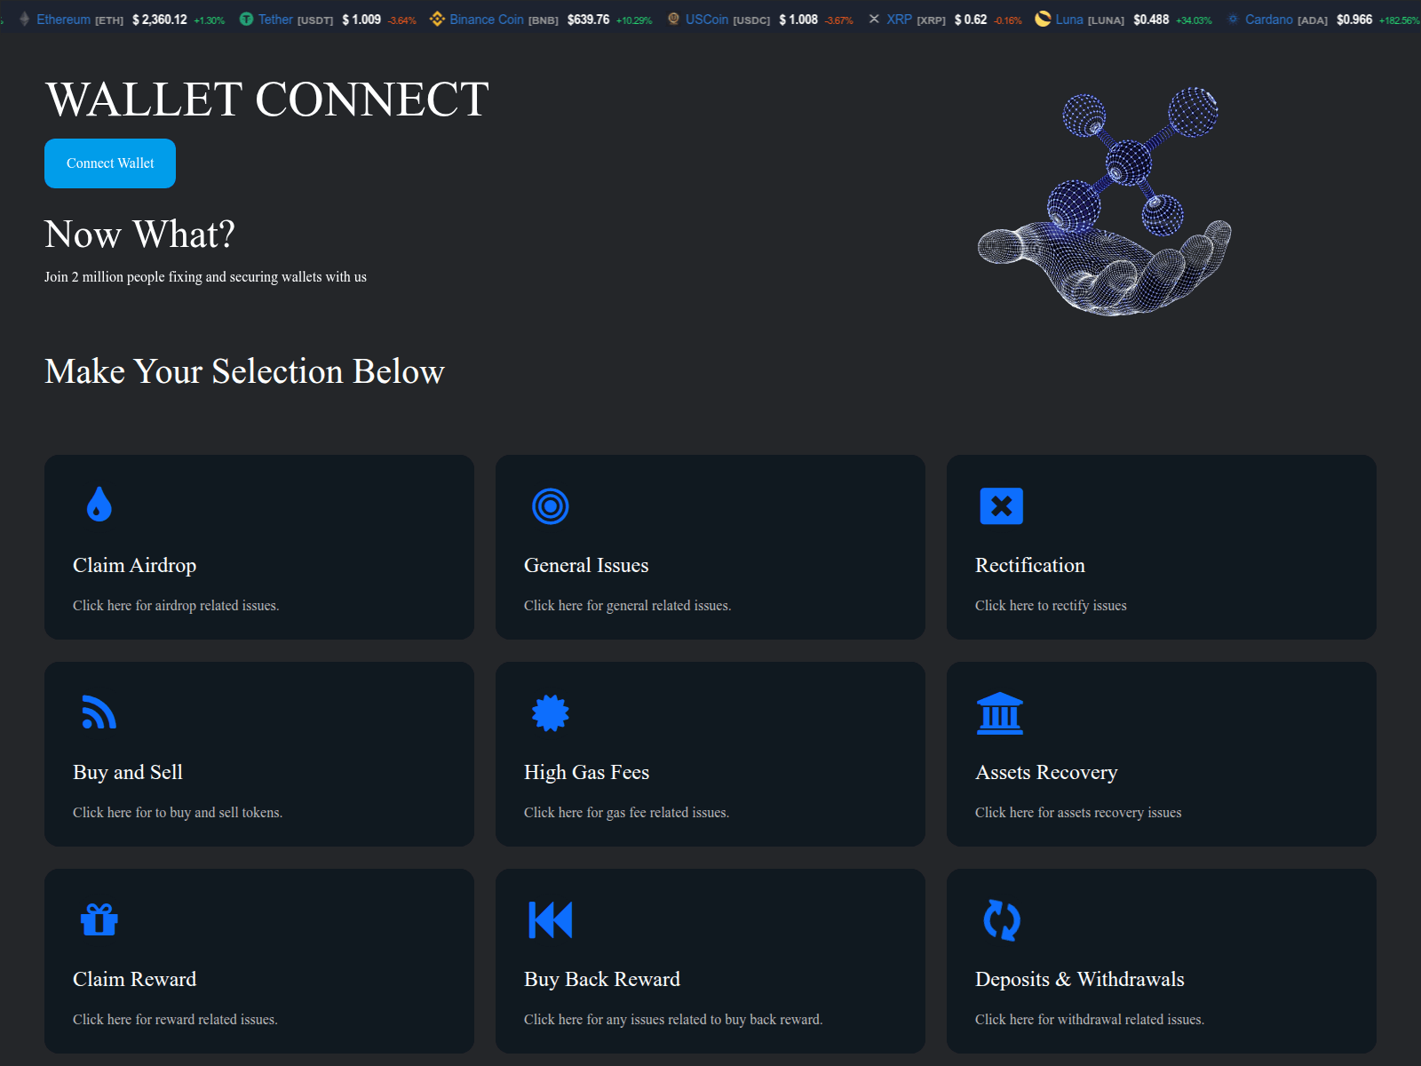Select the Binance Coin logo
Screen dimensions: 1421x1066
pos(438,18)
